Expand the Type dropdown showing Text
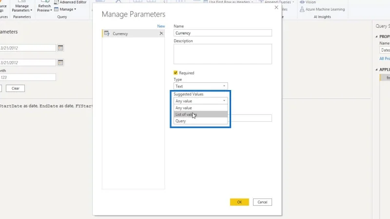The width and height of the screenshot is (390, 219). tap(200, 86)
